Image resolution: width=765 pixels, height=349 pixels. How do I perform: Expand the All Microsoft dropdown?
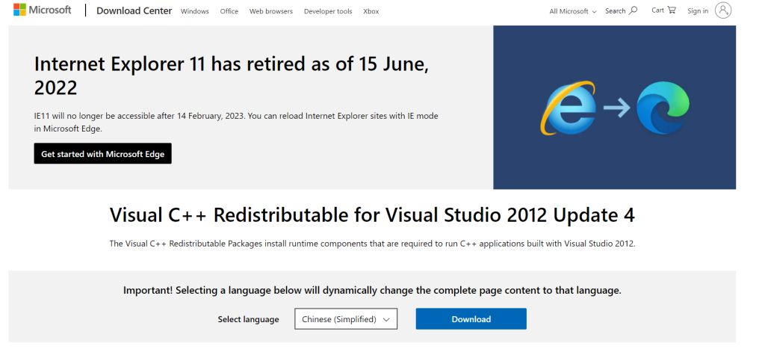click(573, 11)
